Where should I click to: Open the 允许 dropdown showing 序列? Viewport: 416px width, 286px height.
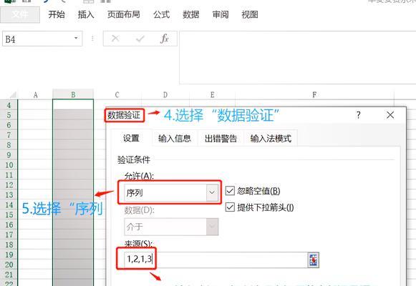171,192
